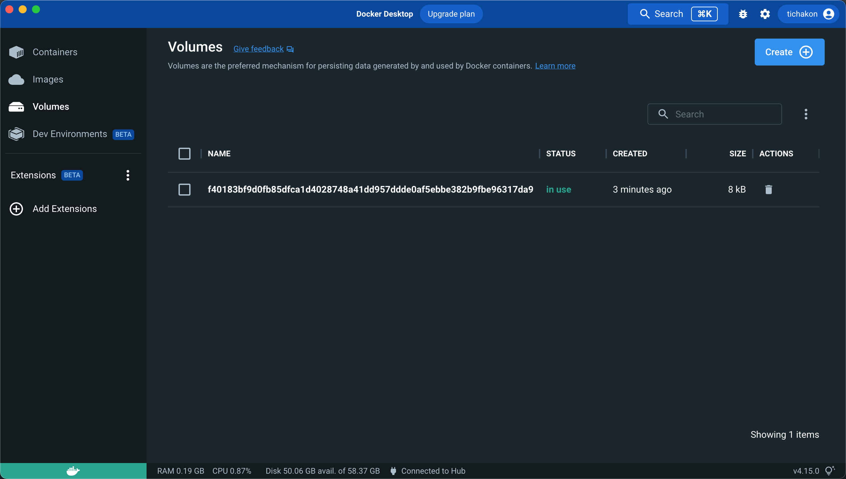Open Docker Desktop settings gear
The height and width of the screenshot is (479, 846).
point(765,14)
